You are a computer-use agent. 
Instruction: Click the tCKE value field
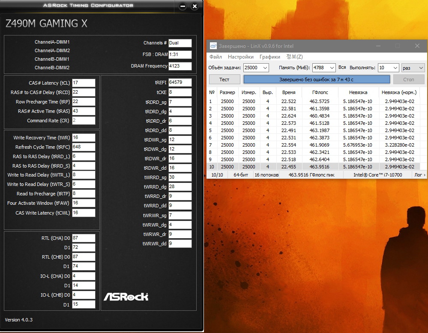coord(180,92)
